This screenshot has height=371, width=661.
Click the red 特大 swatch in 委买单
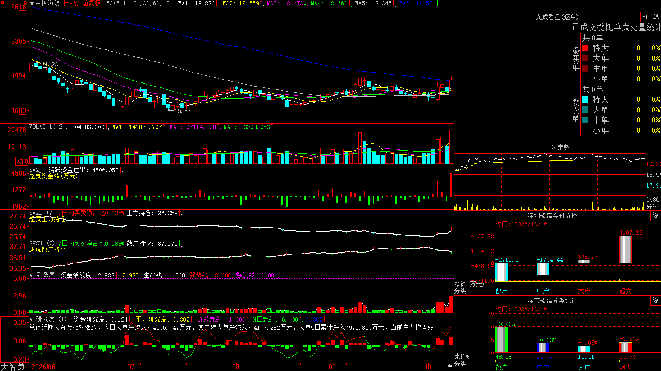pos(585,48)
